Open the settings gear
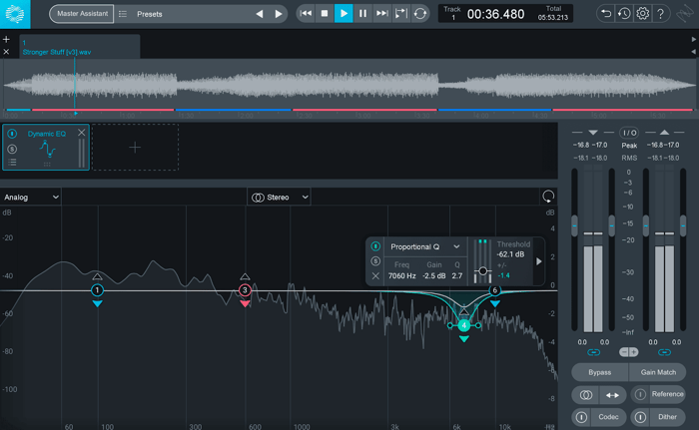 pyautogui.click(x=642, y=14)
